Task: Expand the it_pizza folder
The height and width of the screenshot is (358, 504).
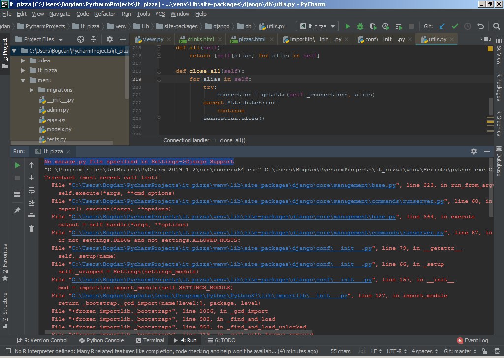Action: [x=23, y=70]
